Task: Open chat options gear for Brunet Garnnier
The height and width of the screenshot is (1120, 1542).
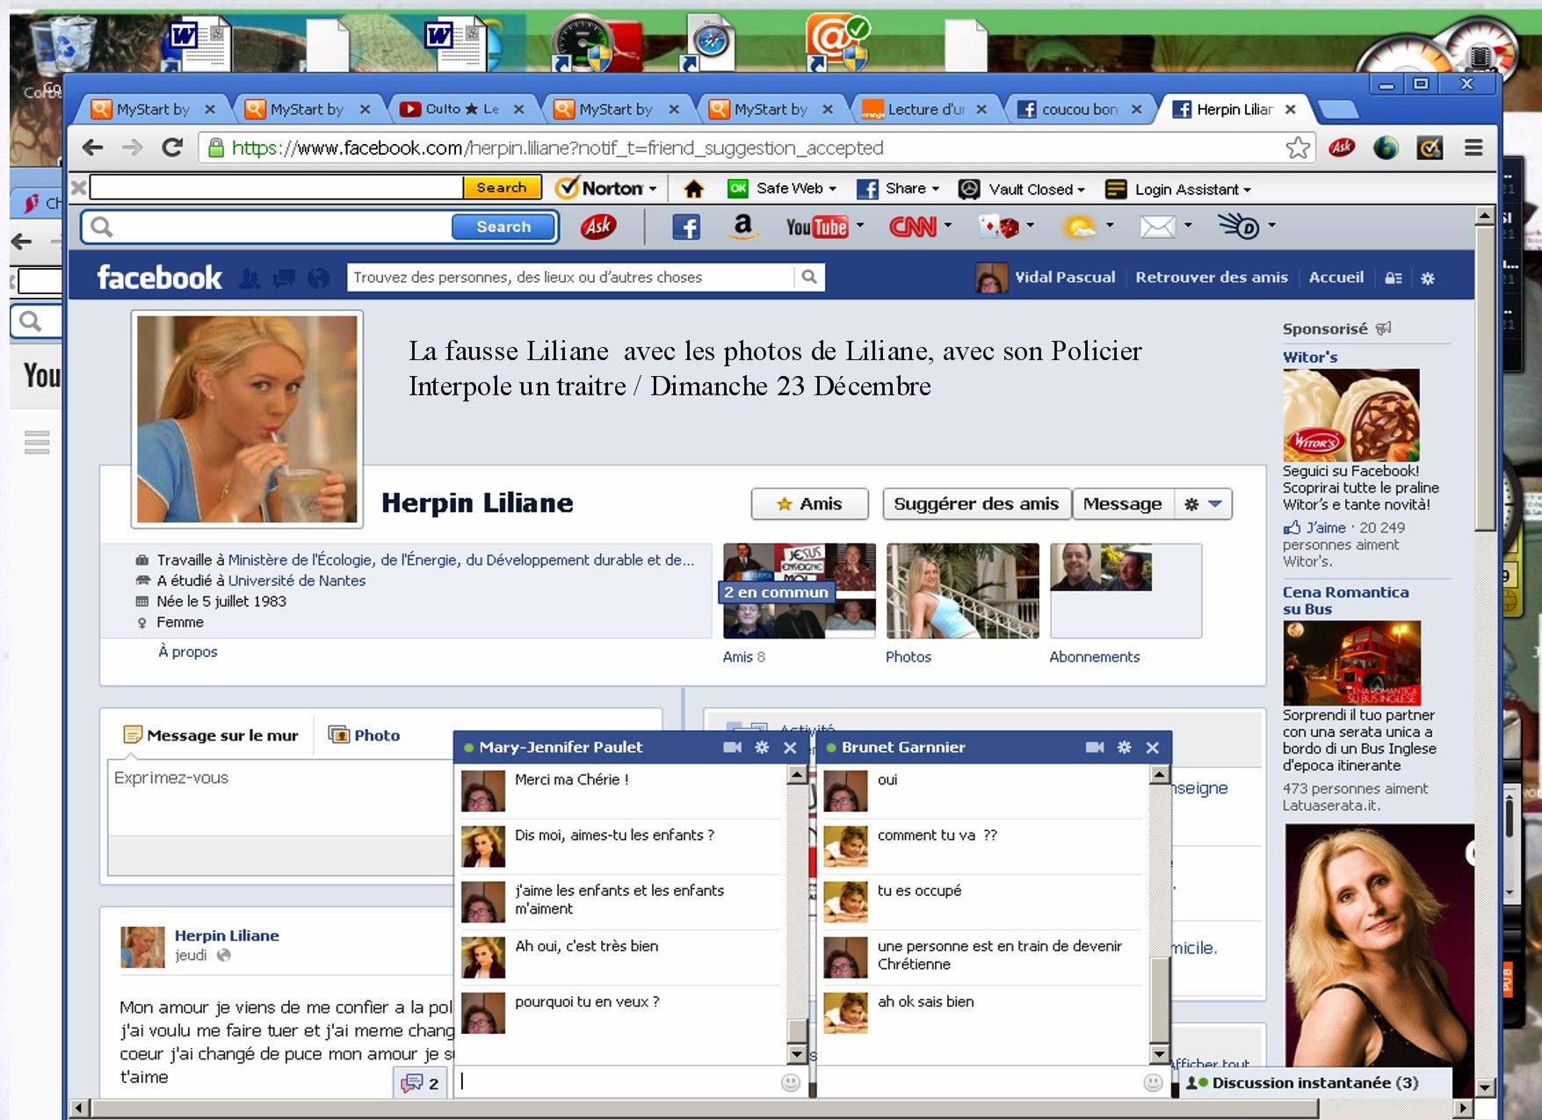Action: pyautogui.click(x=1124, y=748)
